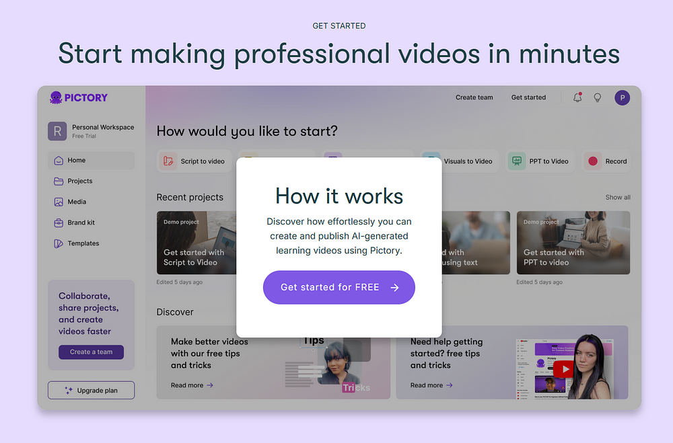Click the Create a team button
Viewport: 673px width, 443px height.
click(91, 352)
